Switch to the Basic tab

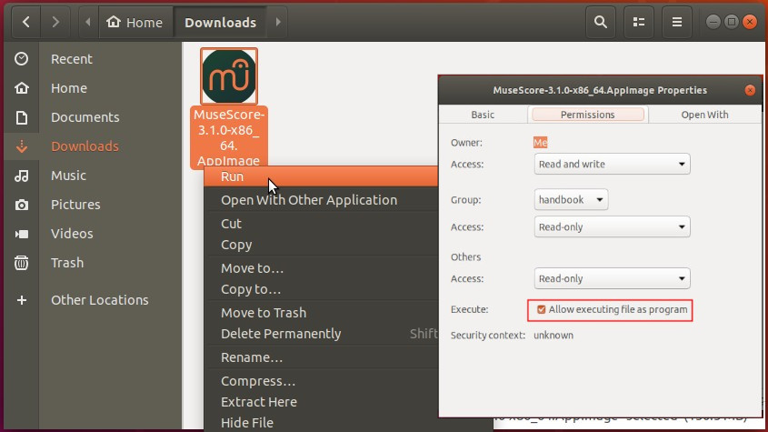tap(483, 115)
